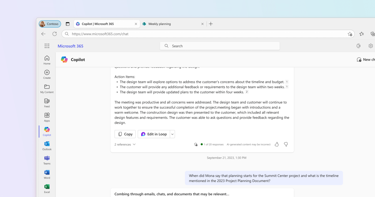Viewport: 375px width, 197px height.
Task: Open the tab actions menu icon
Action: pos(67,24)
